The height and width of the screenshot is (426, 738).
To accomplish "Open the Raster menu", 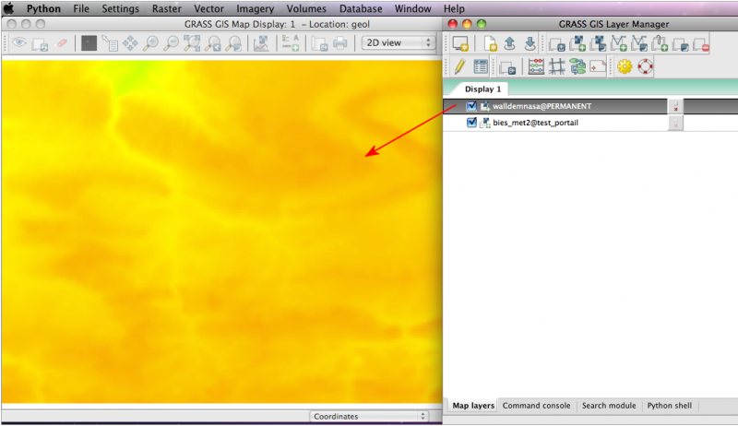I will 166,8.
